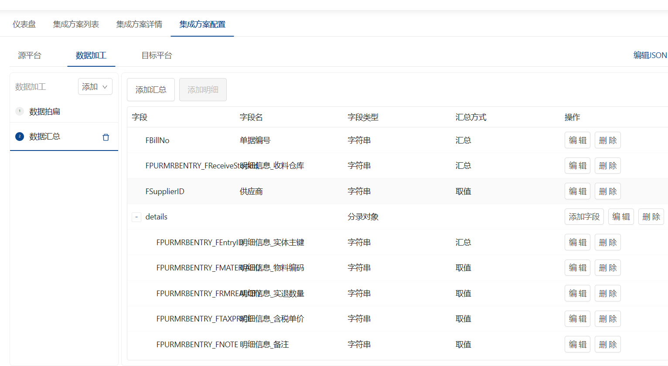This screenshot has height=366, width=668.
Task: Go to the 集成方案详情 tab
Action: 139,24
